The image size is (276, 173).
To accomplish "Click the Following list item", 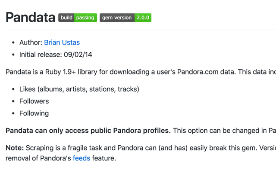I will 34,113.
